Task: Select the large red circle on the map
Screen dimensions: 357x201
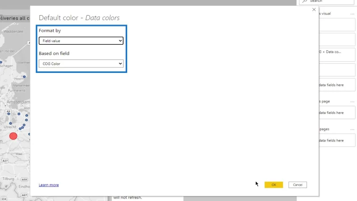Action: pos(13,136)
